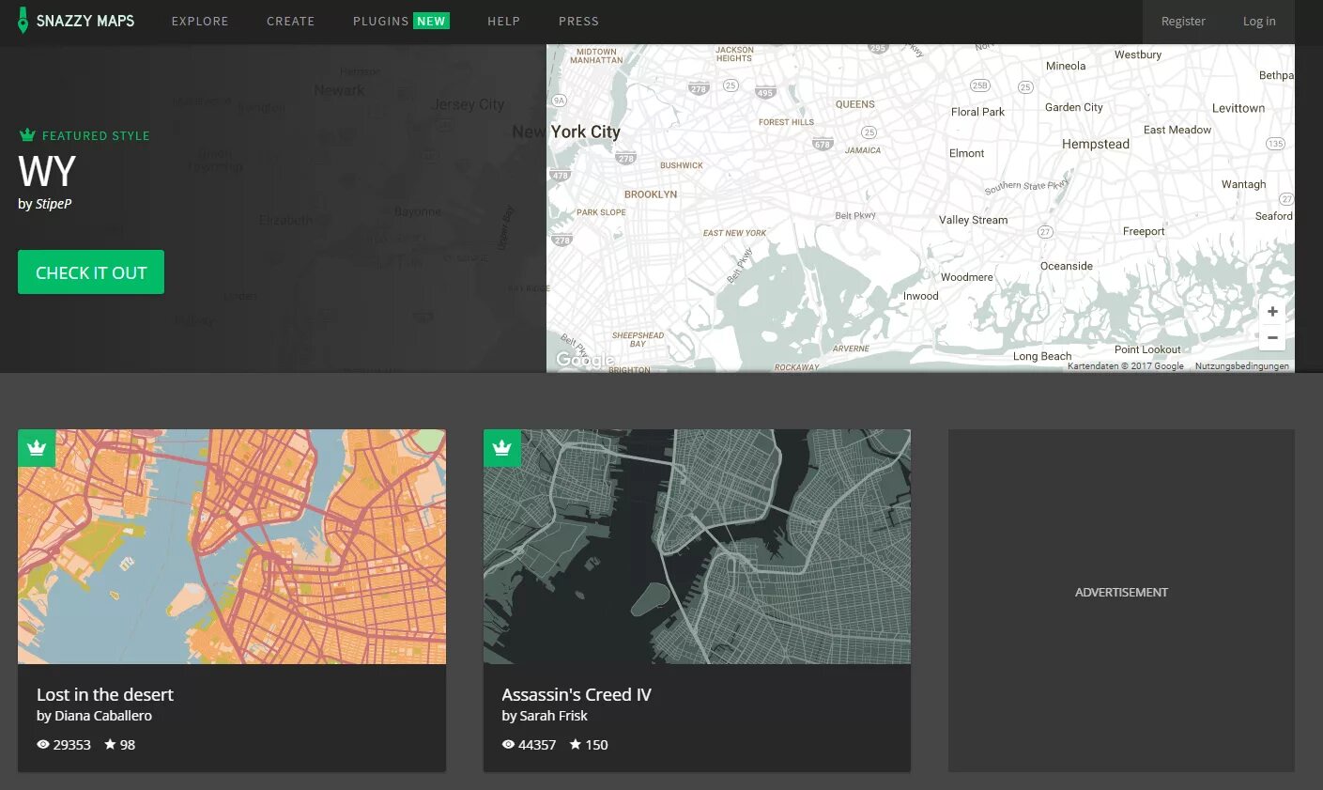1323x790 pixels.
Task: Click the Advertisement placeholder box
Action: point(1121,601)
